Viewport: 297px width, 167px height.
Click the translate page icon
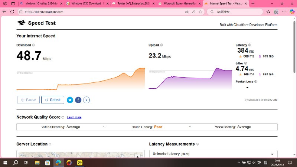[187, 12]
